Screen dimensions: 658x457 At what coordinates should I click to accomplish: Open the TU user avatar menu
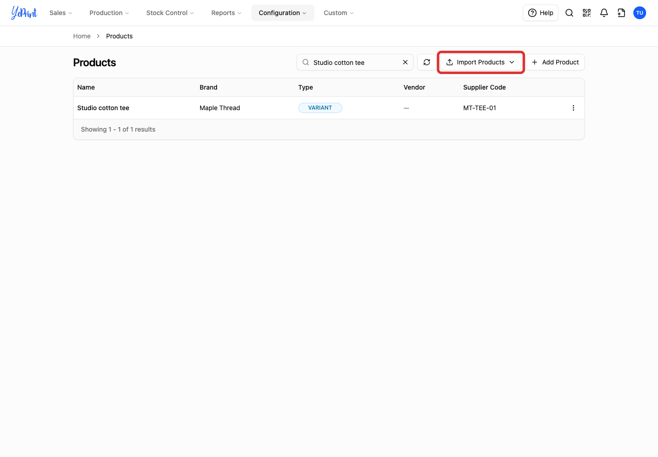pyautogui.click(x=640, y=13)
